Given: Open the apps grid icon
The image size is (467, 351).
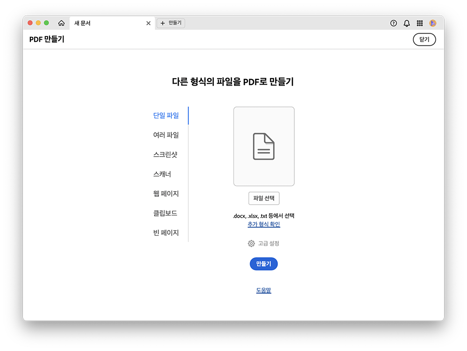Looking at the screenshot, I should [x=419, y=22].
